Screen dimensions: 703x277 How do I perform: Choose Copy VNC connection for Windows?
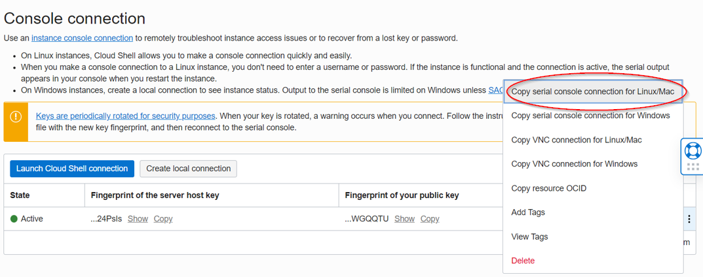click(x=574, y=164)
